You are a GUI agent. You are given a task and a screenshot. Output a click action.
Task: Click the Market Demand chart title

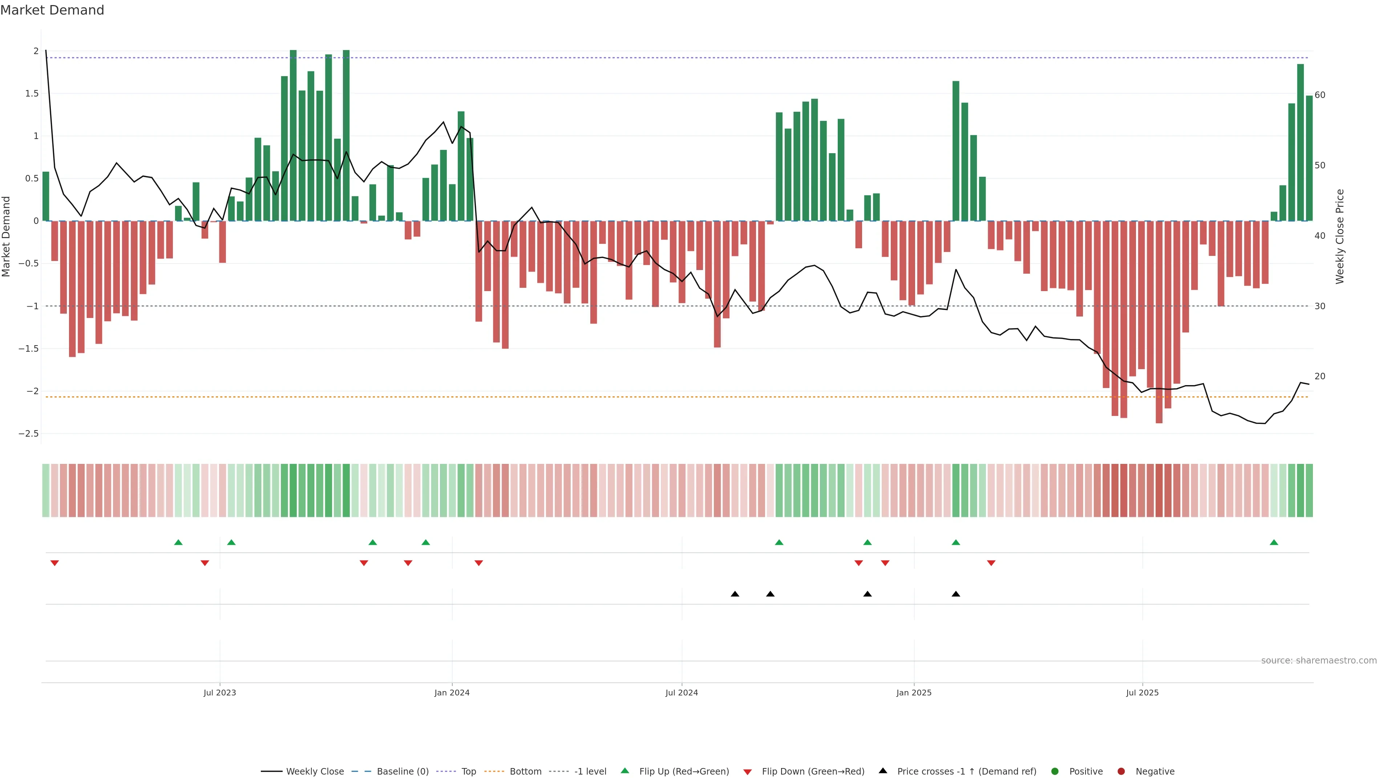pos(52,10)
